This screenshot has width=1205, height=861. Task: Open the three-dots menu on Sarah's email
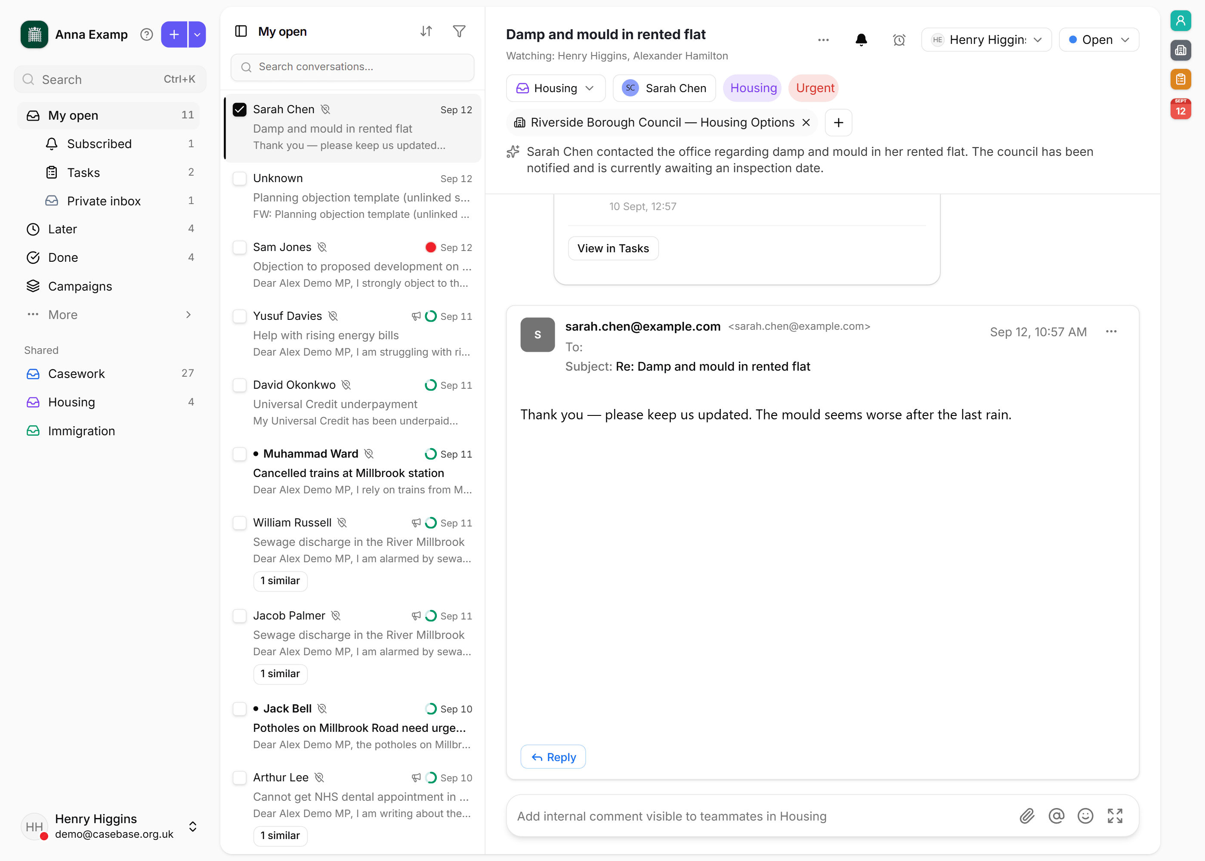tap(1111, 332)
